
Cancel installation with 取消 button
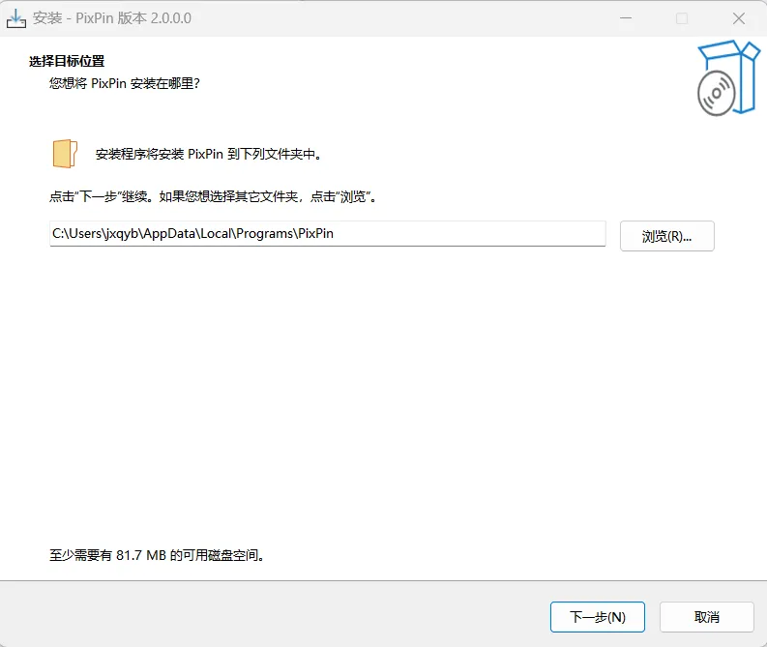(x=706, y=617)
